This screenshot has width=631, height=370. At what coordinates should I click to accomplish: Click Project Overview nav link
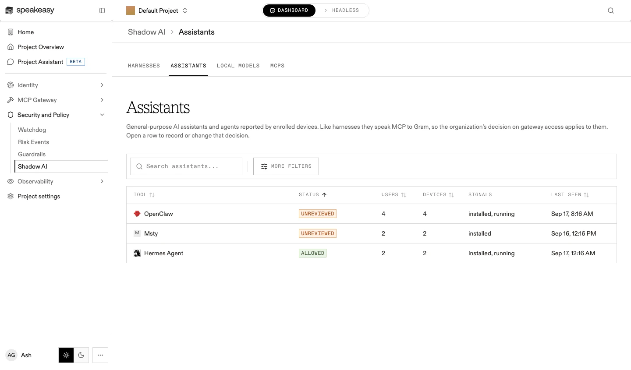[x=41, y=47]
